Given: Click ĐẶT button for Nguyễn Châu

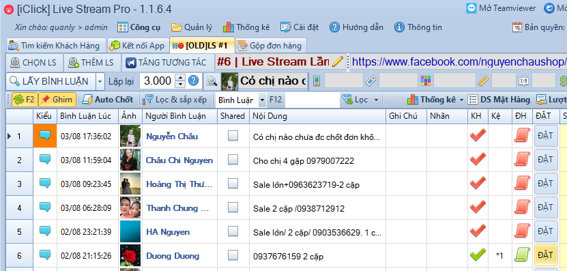Looking at the screenshot, I should 546,136.
